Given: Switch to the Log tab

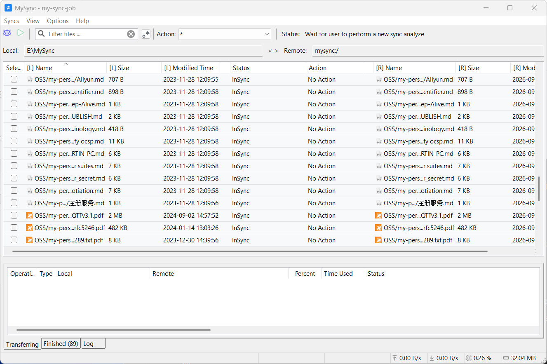Looking at the screenshot, I should (x=93, y=344).
